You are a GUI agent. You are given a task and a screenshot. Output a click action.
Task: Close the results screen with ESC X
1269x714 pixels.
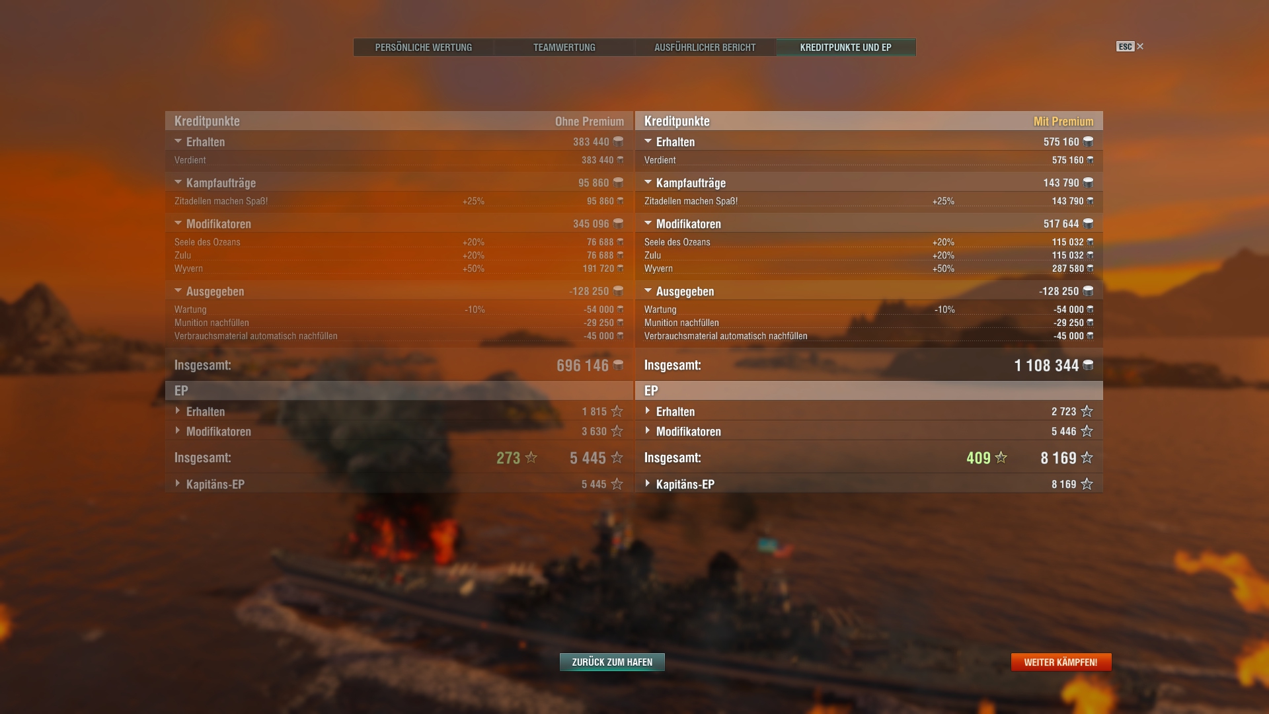(x=1130, y=46)
